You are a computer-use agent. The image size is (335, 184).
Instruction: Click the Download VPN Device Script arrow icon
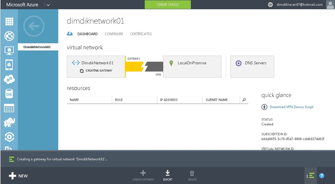pyautogui.click(x=264, y=107)
